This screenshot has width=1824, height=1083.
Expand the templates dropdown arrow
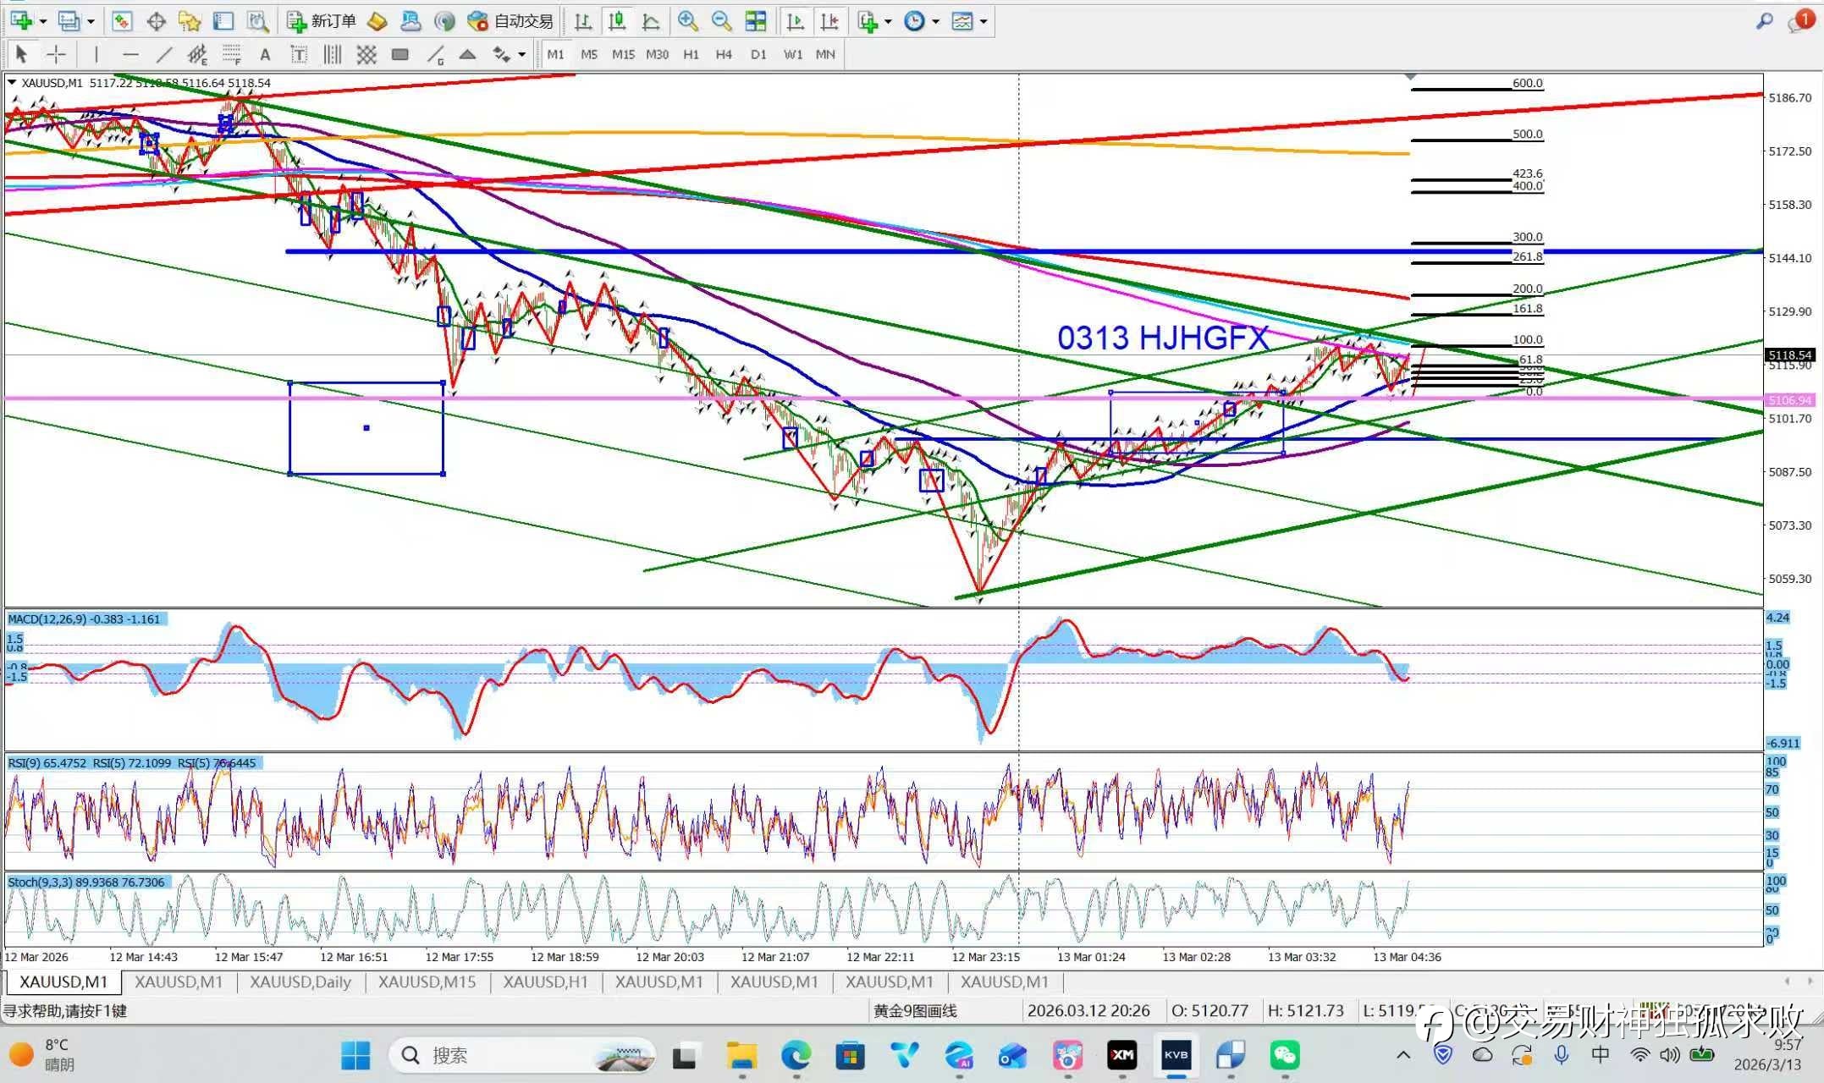click(984, 21)
